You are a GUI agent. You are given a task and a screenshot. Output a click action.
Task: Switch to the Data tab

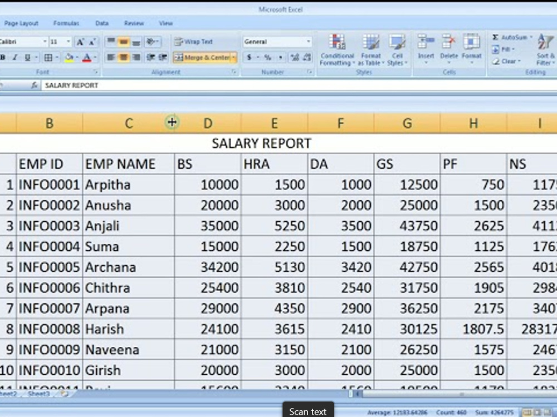(102, 23)
